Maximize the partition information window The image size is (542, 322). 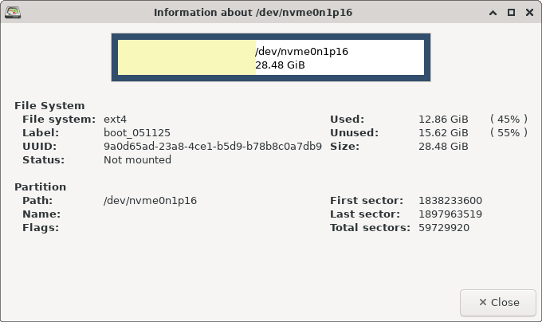point(511,12)
